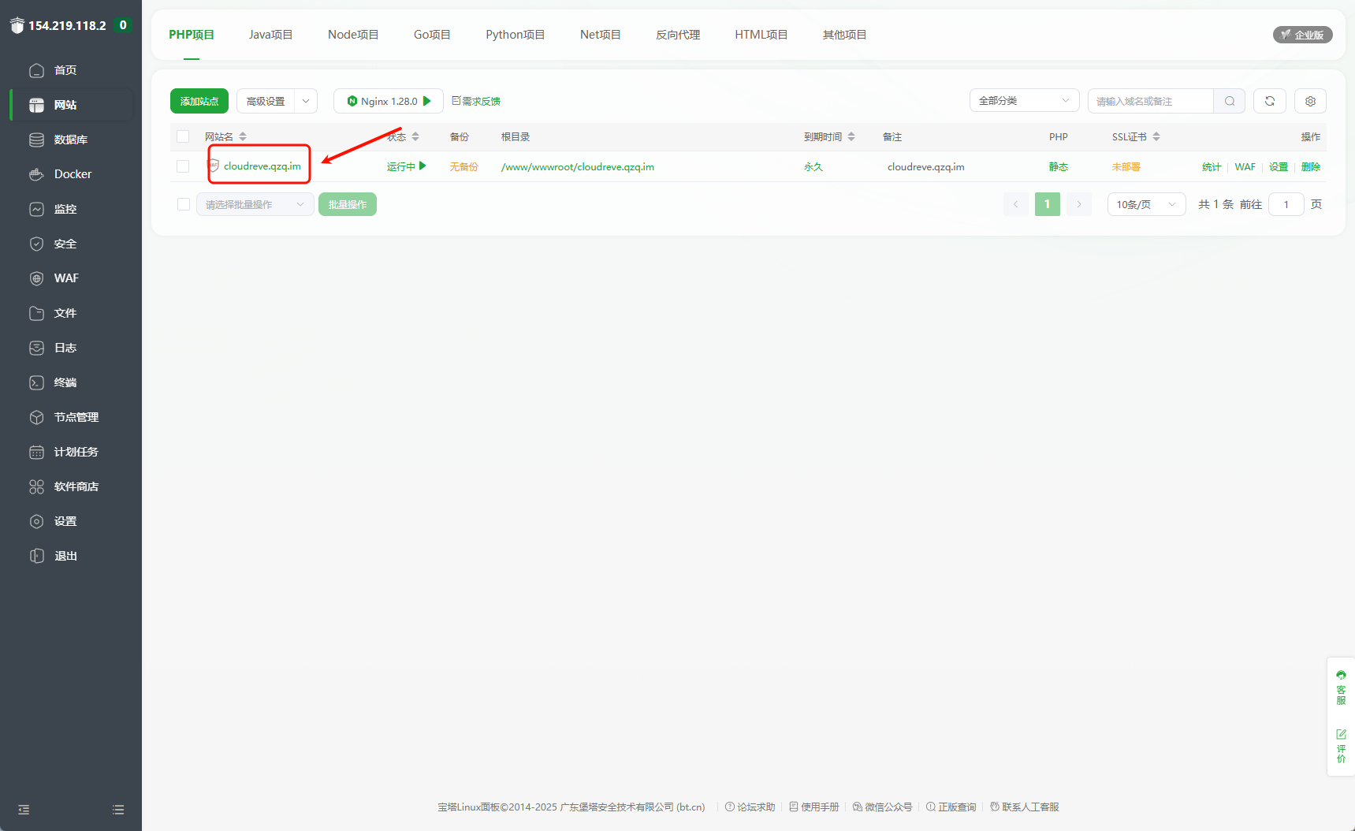Click the refresh list icon button
This screenshot has height=831, width=1355.
click(1269, 101)
